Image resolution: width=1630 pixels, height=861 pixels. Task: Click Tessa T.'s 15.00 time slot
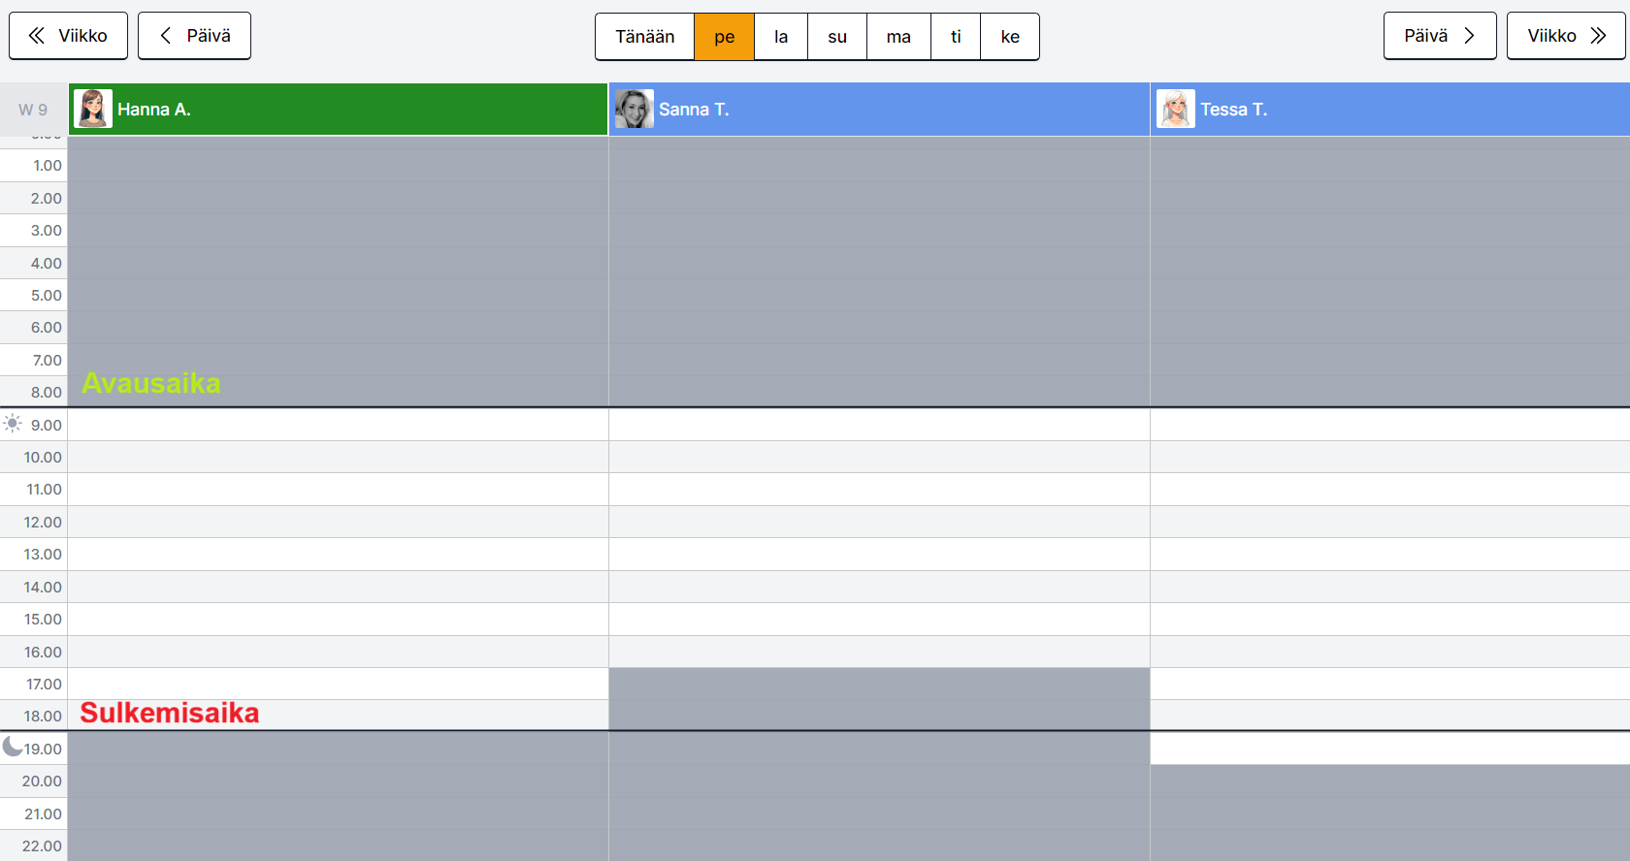click(x=1389, y=620)
